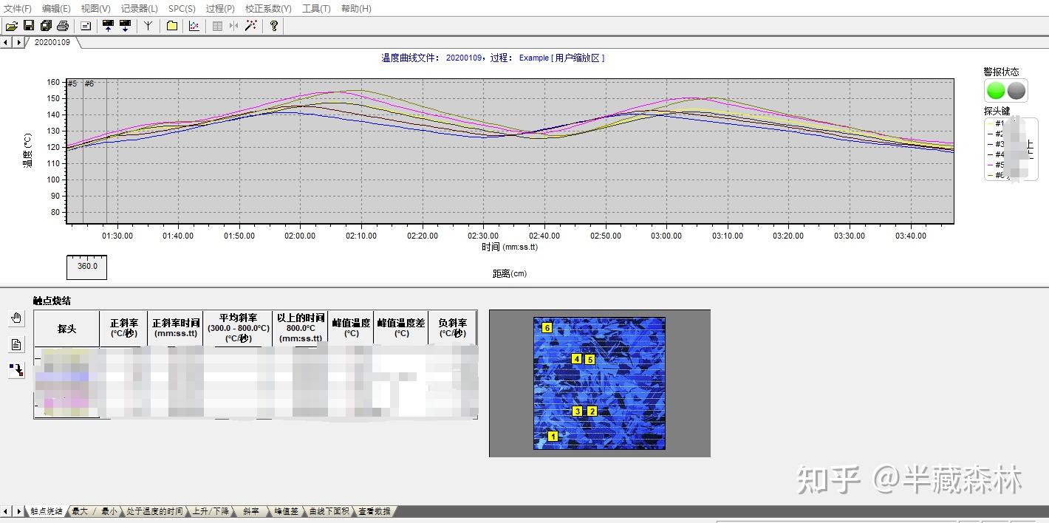This screenshot has width=1049, height=523.
Task: Switch to the 峰值差 tab
Action: 285,510
